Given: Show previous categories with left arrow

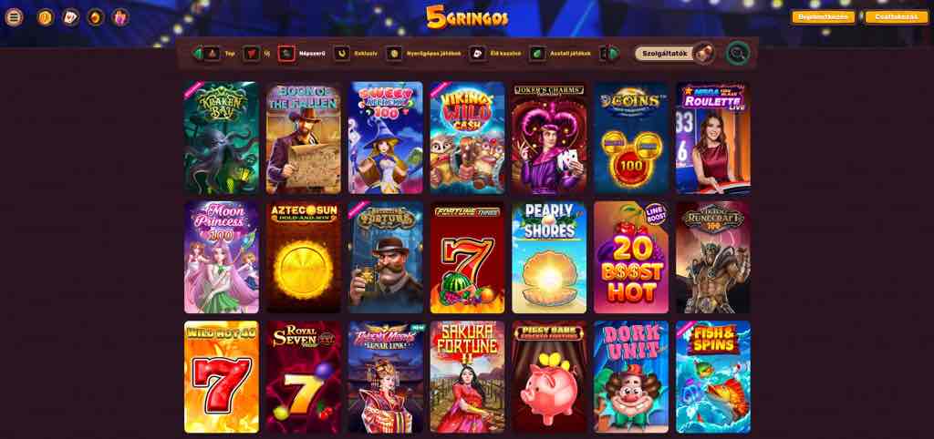Looking at the screenshot, I should [197, 54].
